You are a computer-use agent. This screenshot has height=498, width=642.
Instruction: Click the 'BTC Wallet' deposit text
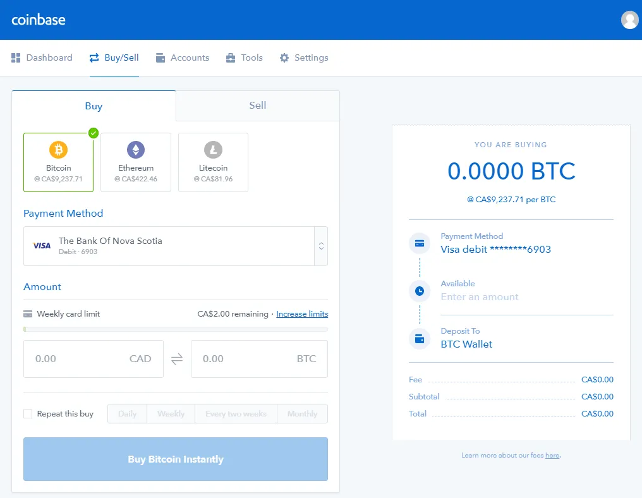tap(466, 344)
